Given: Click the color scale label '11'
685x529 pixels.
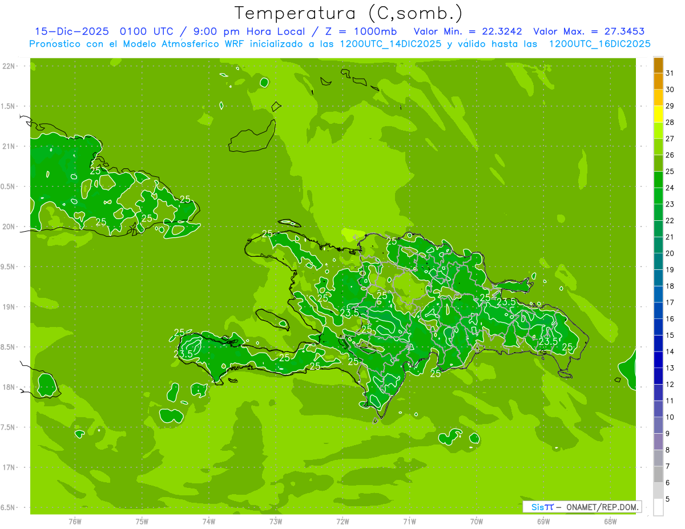Looking at the screenshot, I should pos(670,401).
